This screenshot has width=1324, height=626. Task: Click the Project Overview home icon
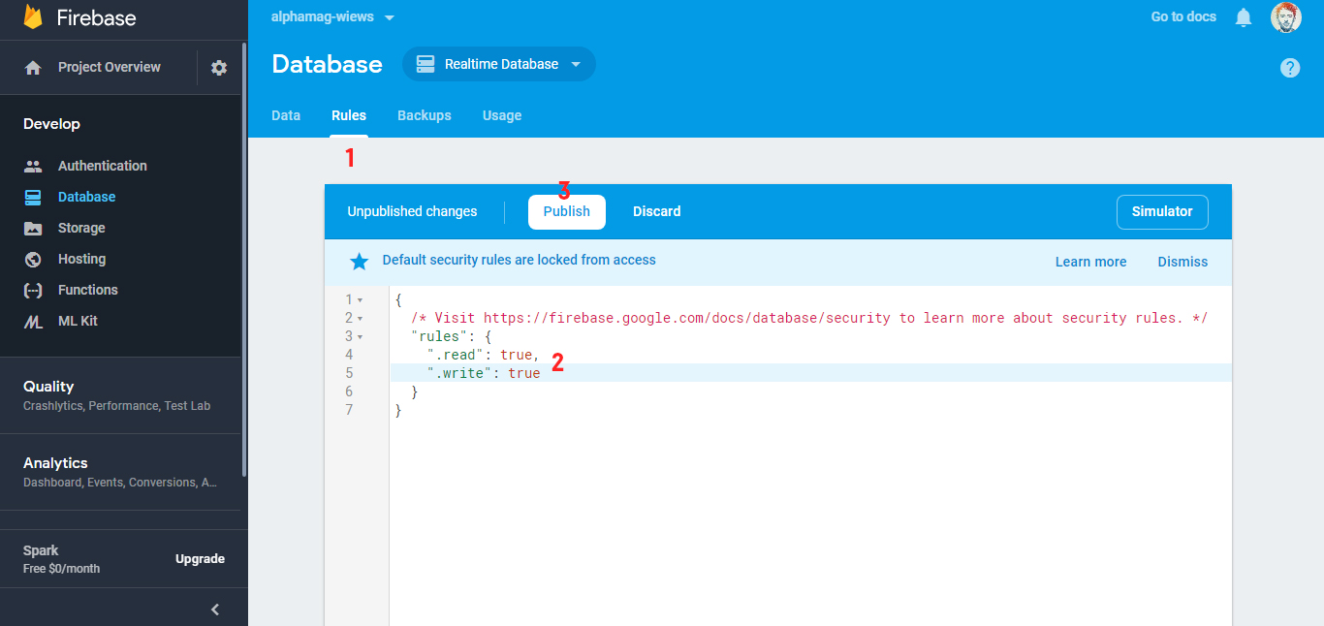[33, 68]
